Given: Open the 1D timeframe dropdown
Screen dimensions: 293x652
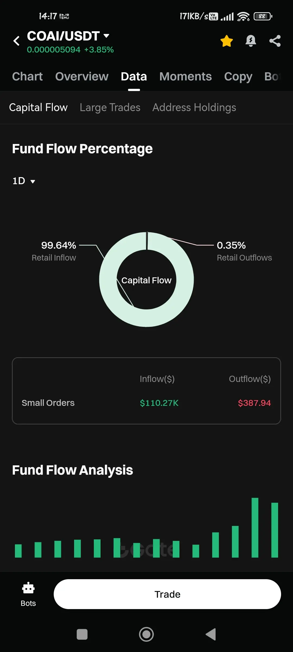Looking at the screenshot, I should coord(24,181).
